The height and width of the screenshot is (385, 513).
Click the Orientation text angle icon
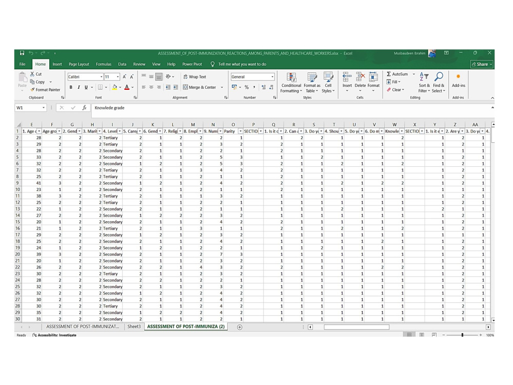click(x=168, y=76)
